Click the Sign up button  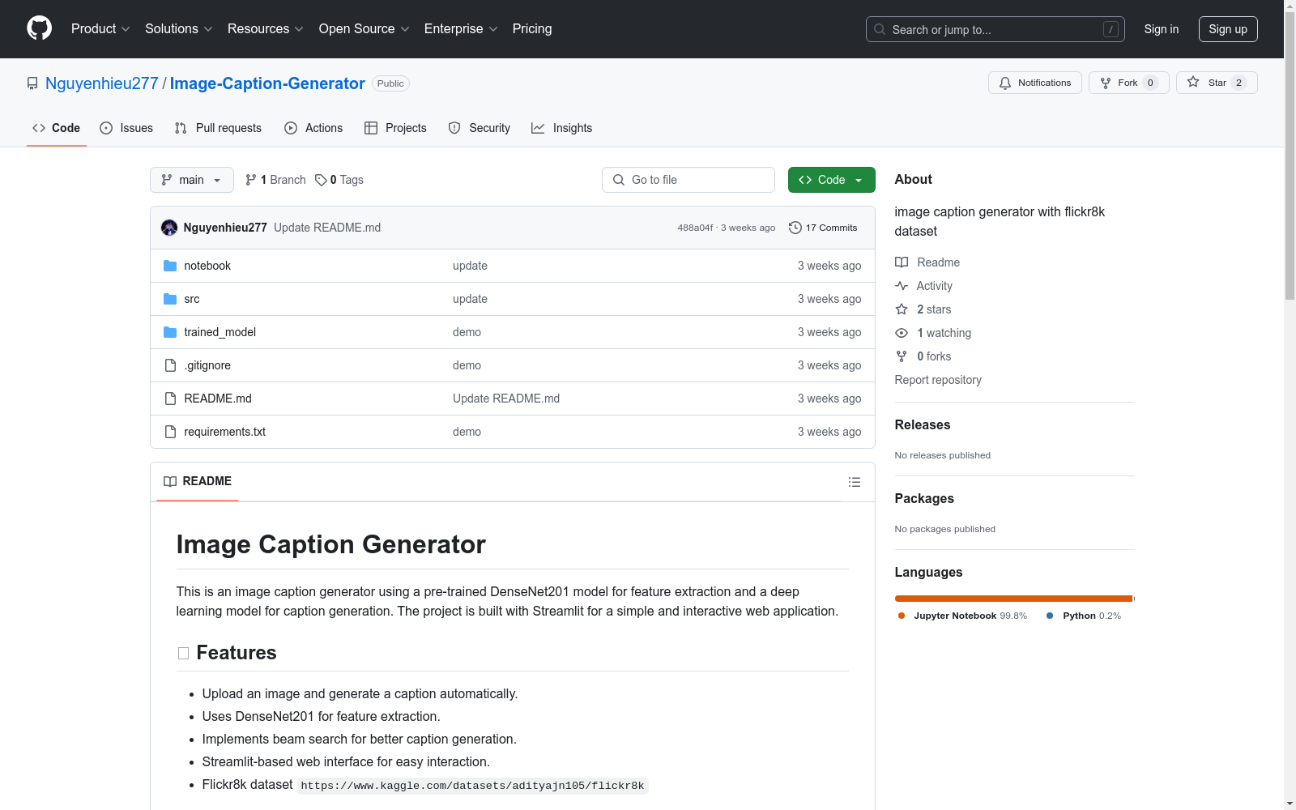click(x=1227, y=29)
